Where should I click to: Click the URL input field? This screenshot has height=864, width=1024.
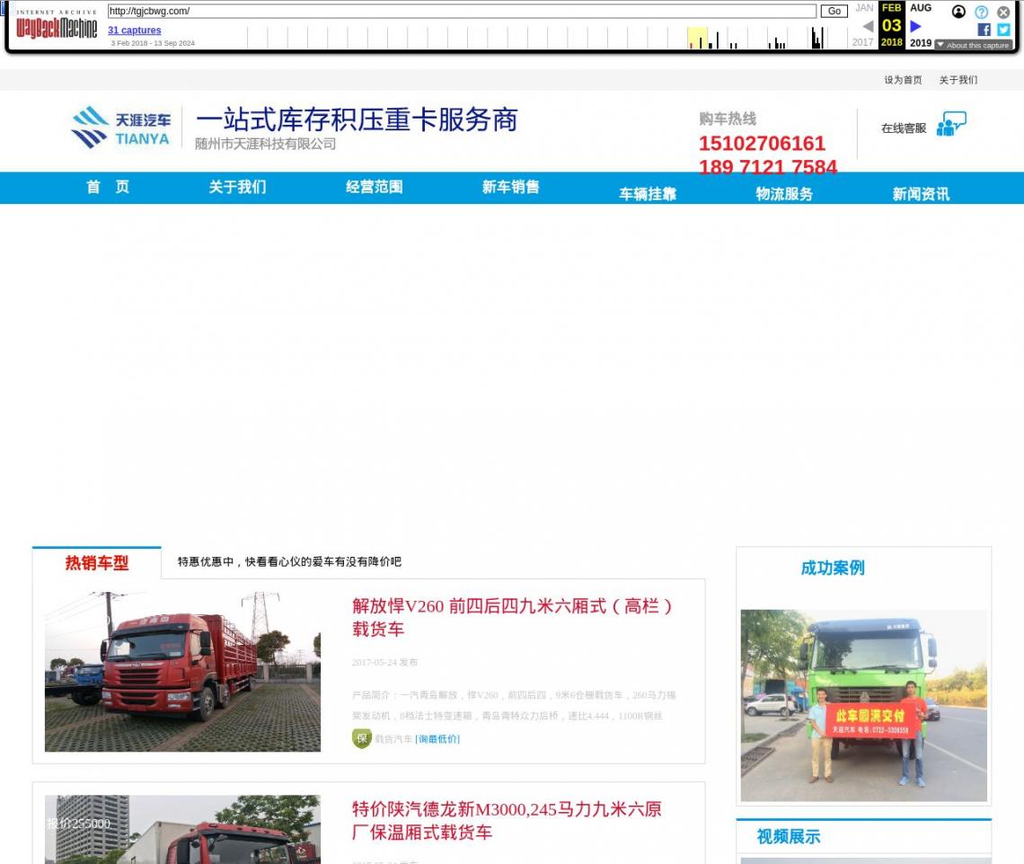coord(462,11)
